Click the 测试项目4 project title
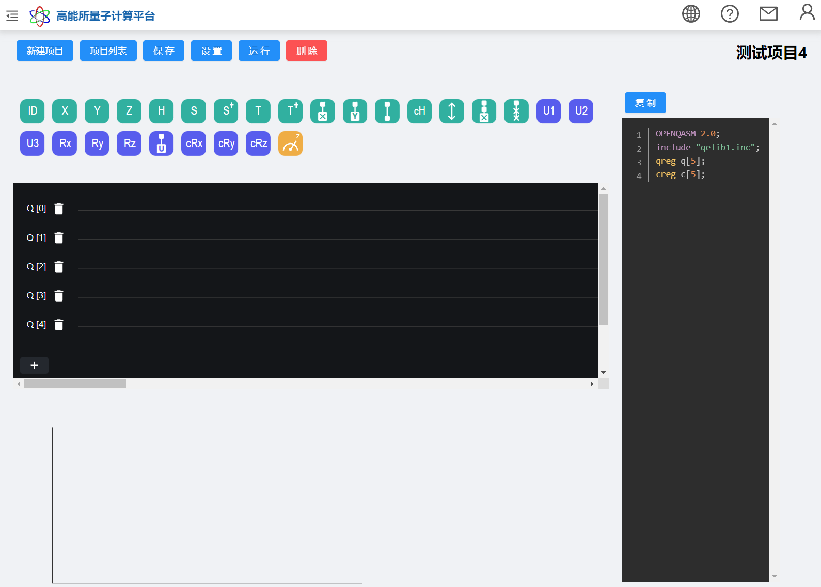This screenshot has height=587, width=821. click(x=771, y=53)
